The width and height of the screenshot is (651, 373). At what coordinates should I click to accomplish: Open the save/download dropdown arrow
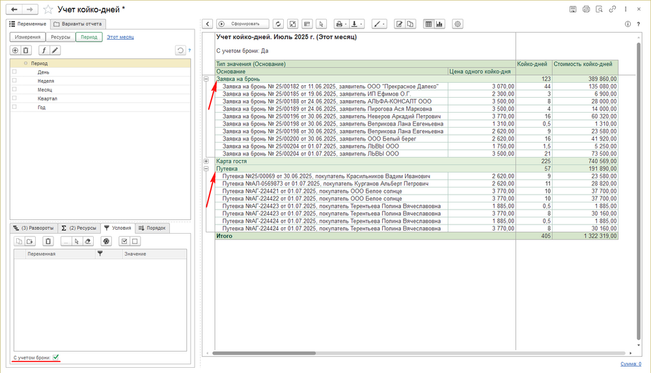(x=361, y=24)
